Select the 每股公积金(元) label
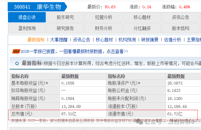This screenshot has height=130, width=201. 123,91
